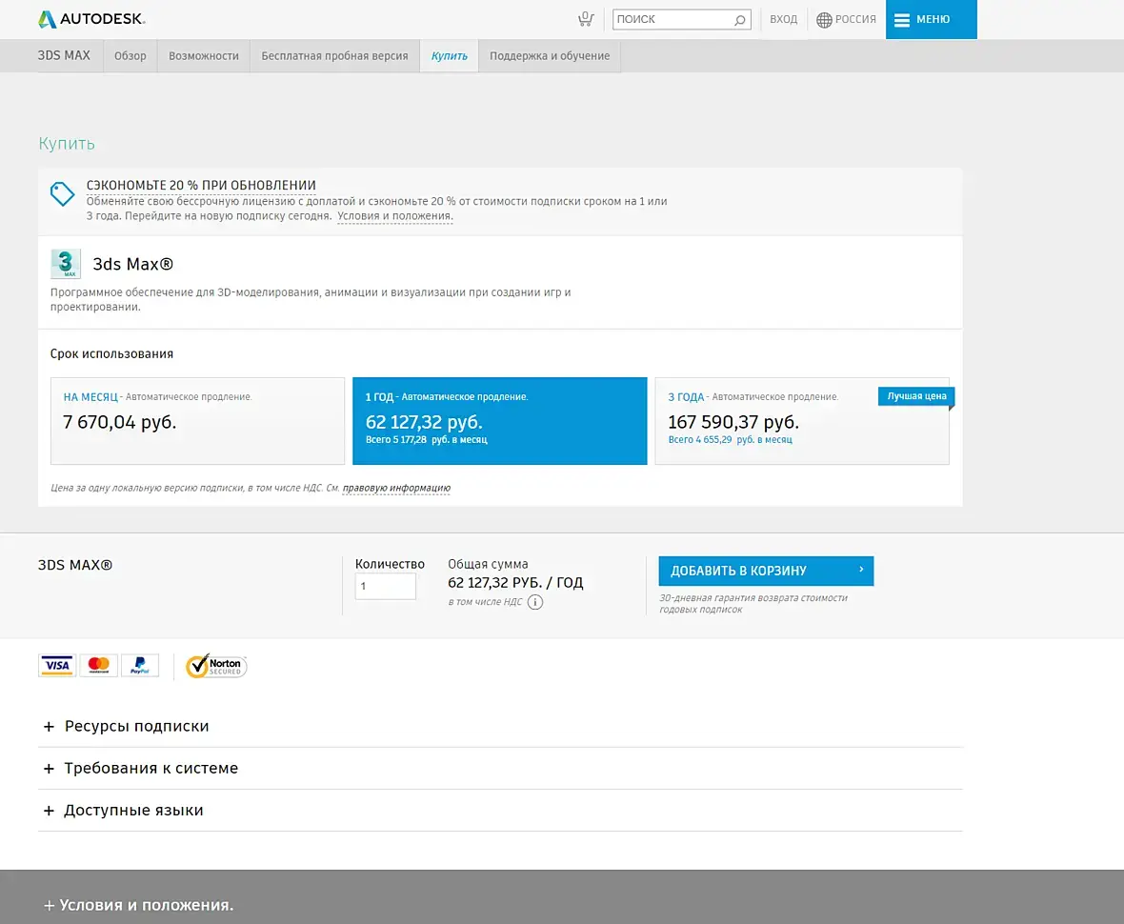
Task: Expand Доступные языки section
Action: click(500, 811)
